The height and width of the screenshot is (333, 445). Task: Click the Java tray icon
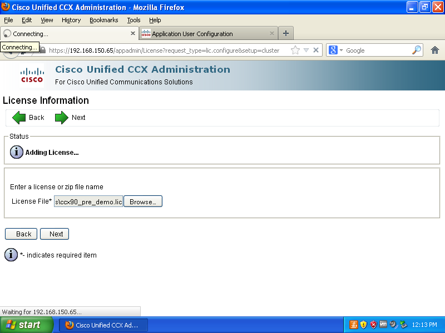pos(353,325)
